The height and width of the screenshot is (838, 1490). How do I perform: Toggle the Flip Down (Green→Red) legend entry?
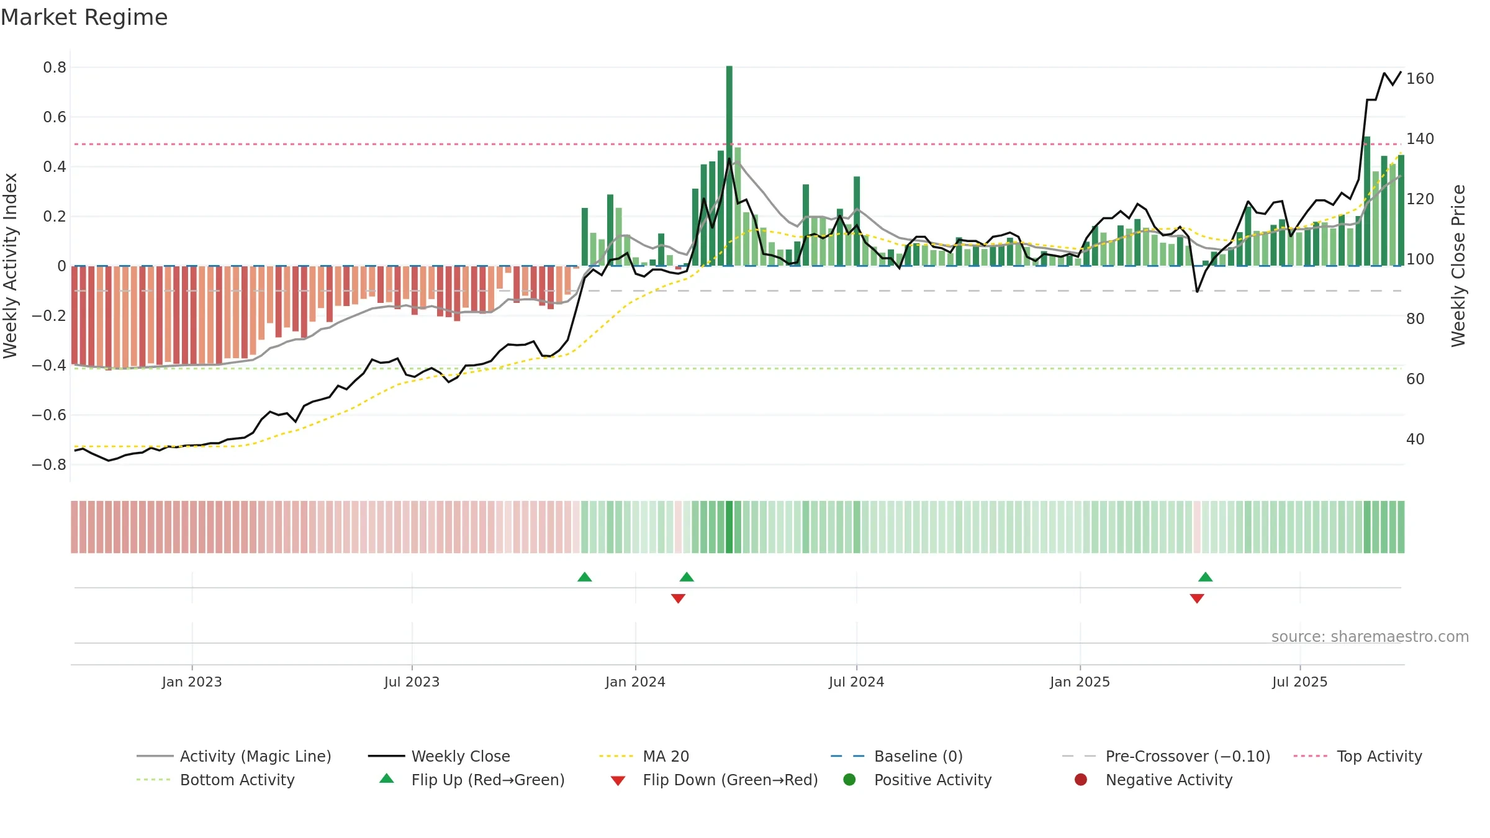[x=714, y=780]
